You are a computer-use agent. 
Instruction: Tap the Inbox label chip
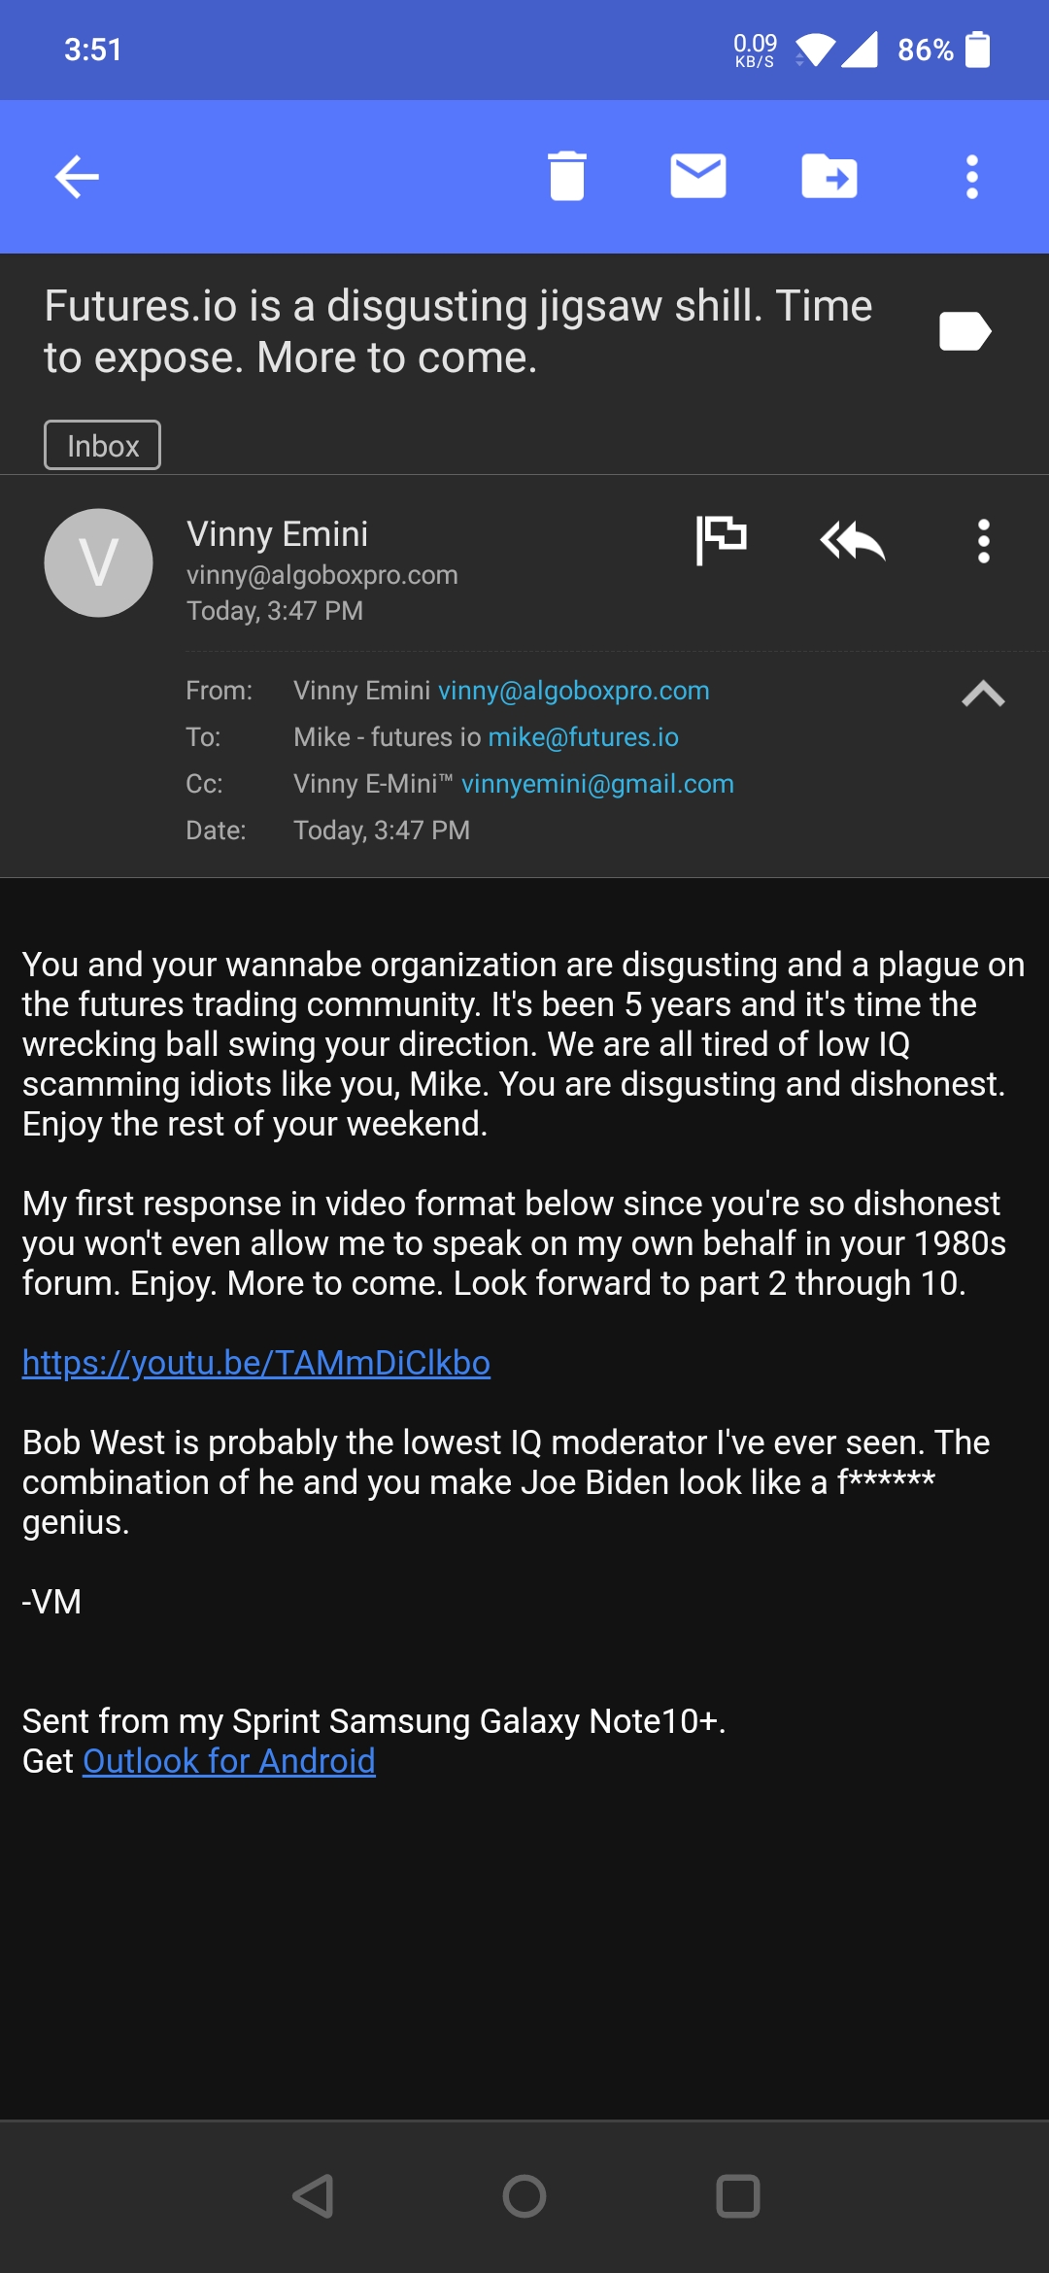[x=103, y=445]
